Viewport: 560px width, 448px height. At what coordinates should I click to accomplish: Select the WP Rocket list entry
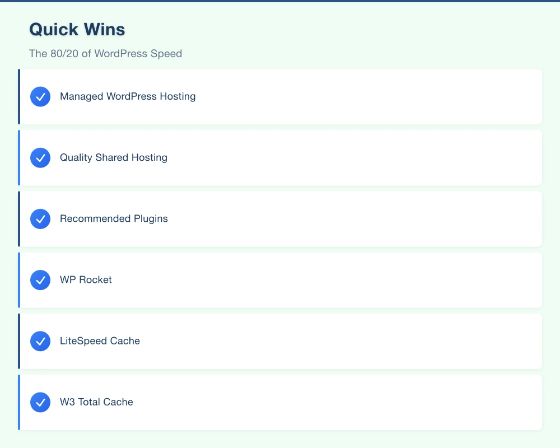(280, 280)
